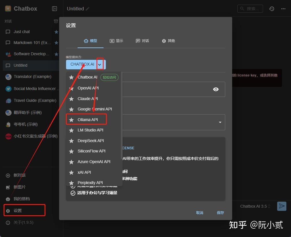This screenshot has width=291, height=237.
Task: Choose Chatbox AI from provider list
Action: click(93, 77)
